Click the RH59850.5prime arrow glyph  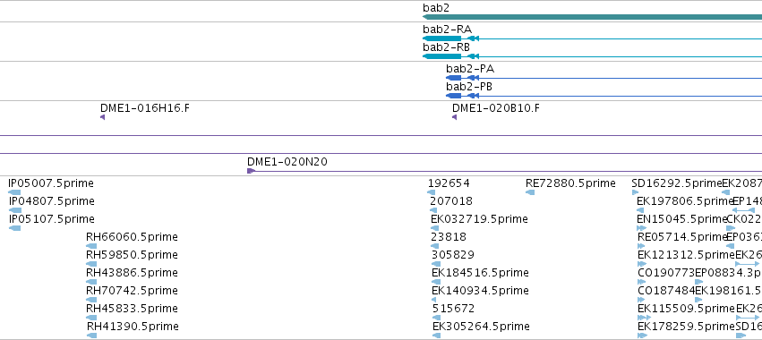point(90,264)
